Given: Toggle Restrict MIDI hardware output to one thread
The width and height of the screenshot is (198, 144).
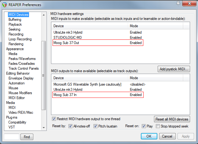Looking at the screenshot, I should pyautogui.click(x=54, y=119).
